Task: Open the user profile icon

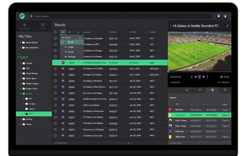Action: pyautogui.click(x=225, y=16)
